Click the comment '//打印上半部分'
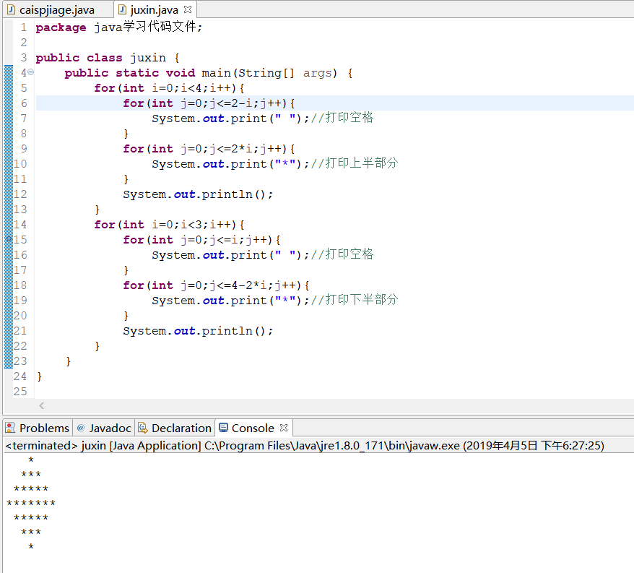Viewport: 634px width, 573px height. click(355, 163)
